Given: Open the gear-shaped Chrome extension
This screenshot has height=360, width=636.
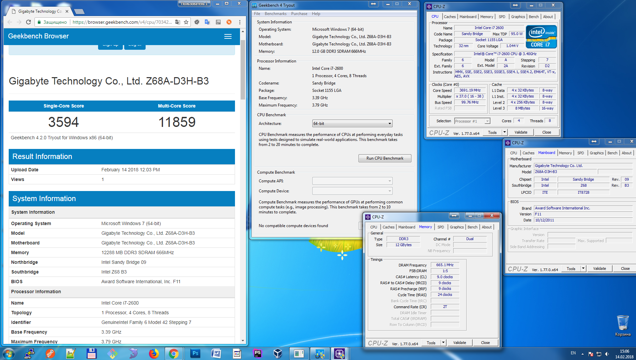Looking at the screenshot, I should click(x=197, y=22).
